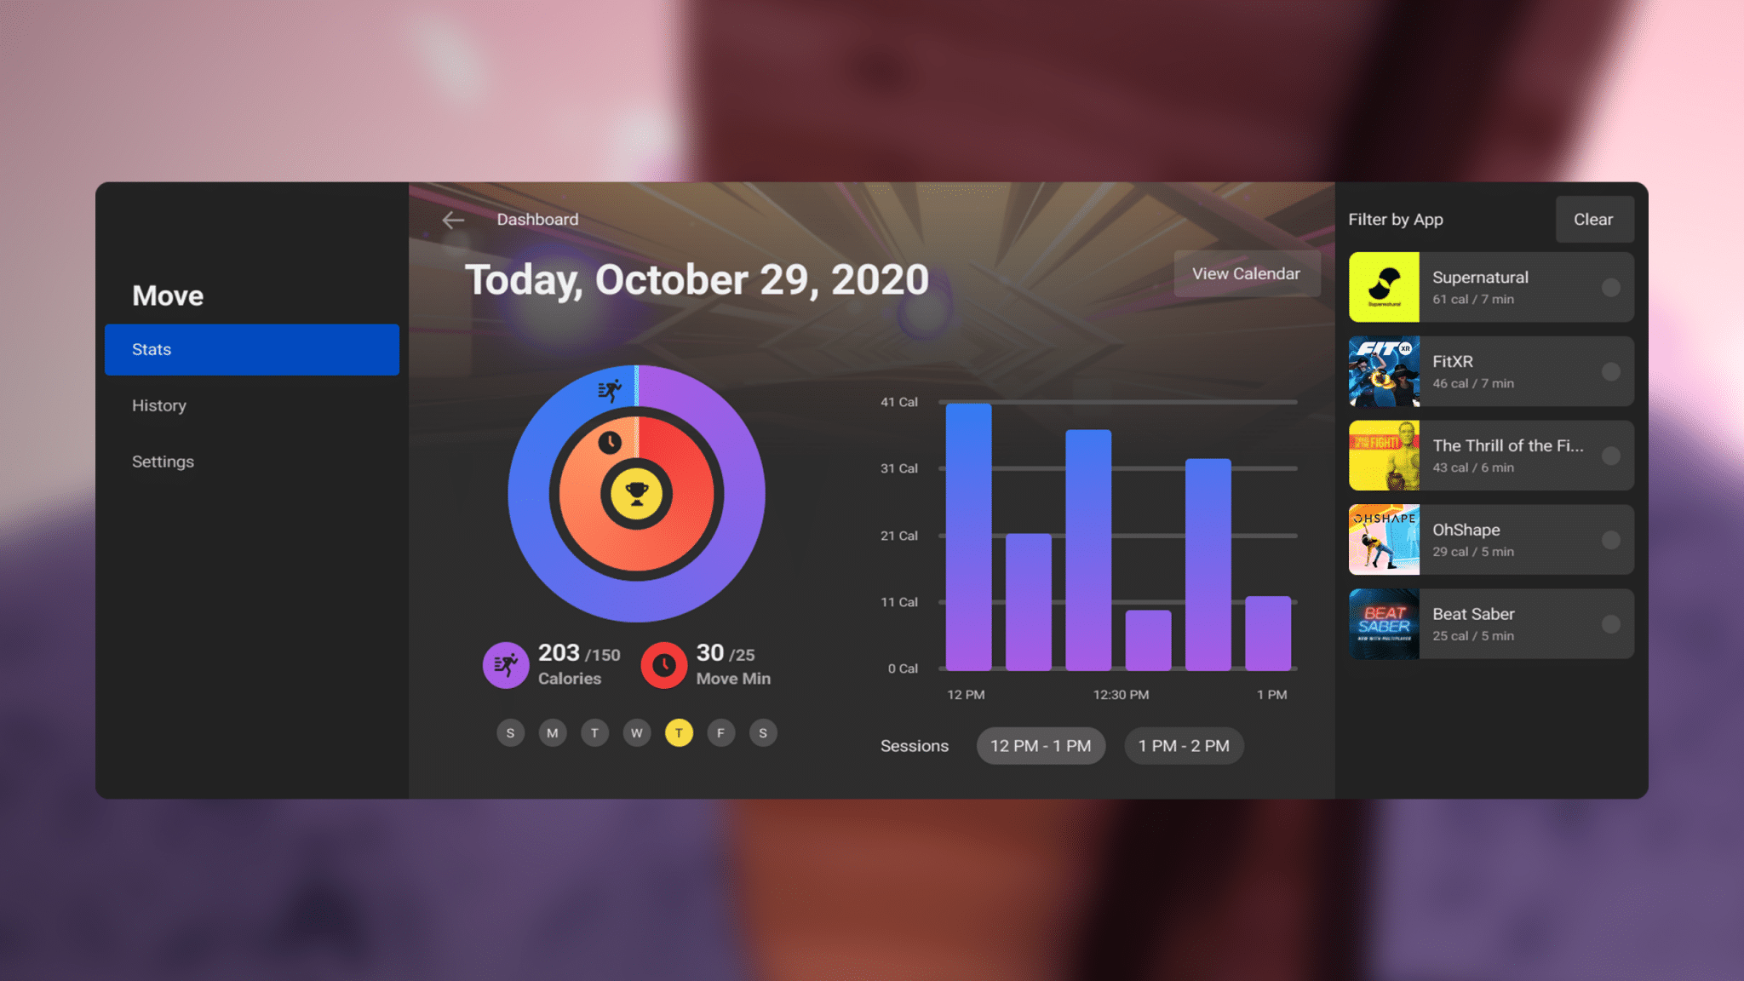1744x981 pixels.
Task: Click the FitXR app icon
Action: pyautogui.click(x=1384, y=370)
